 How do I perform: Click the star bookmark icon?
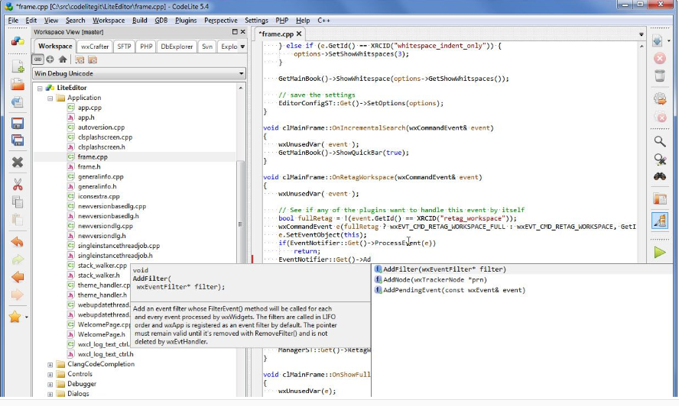pos(15,317)
